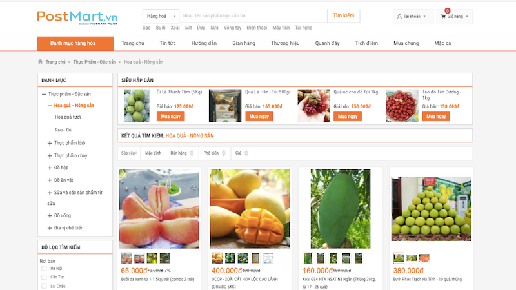
Task: Open the Tin tức menu item
Action: click(x=168, y=43)
